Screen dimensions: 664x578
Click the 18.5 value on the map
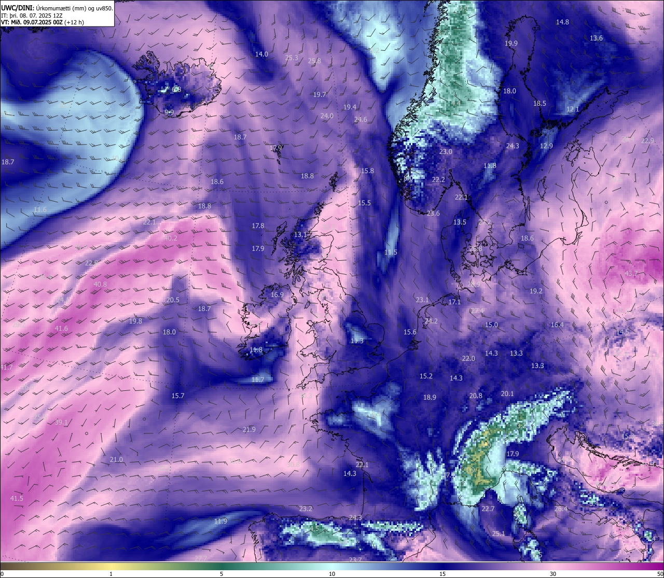539,104
